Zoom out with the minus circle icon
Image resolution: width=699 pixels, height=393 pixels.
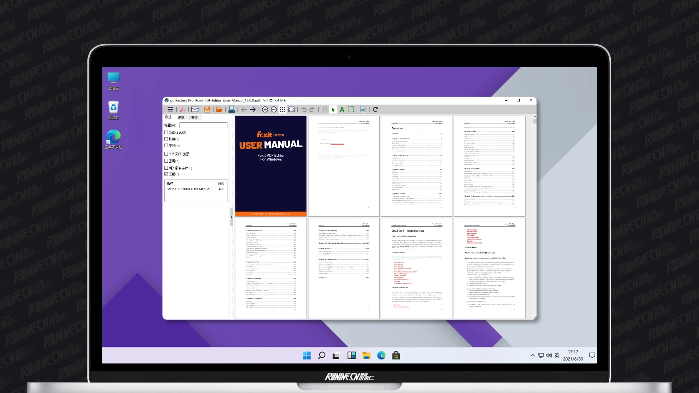[x=274, y=109]
